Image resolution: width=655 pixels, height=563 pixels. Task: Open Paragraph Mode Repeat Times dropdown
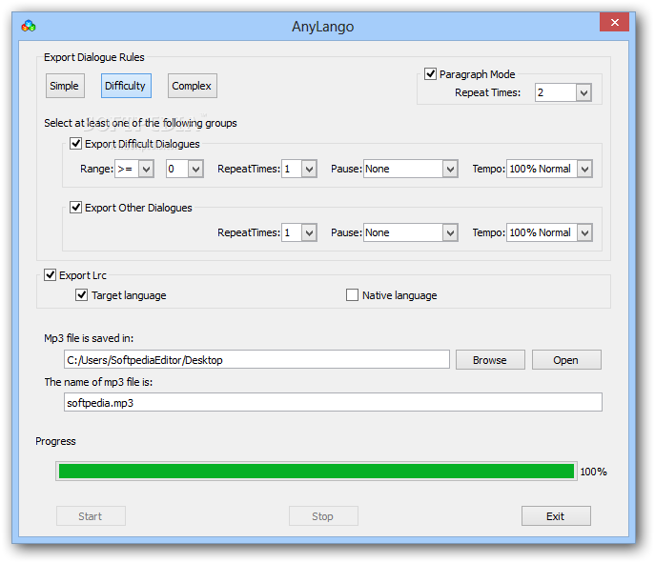pyautogui.click(x=583, y=92)
